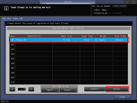Screen dimensions: 137x103
Task: Click the Admin. Name field
Action: (x=100, y=10)
